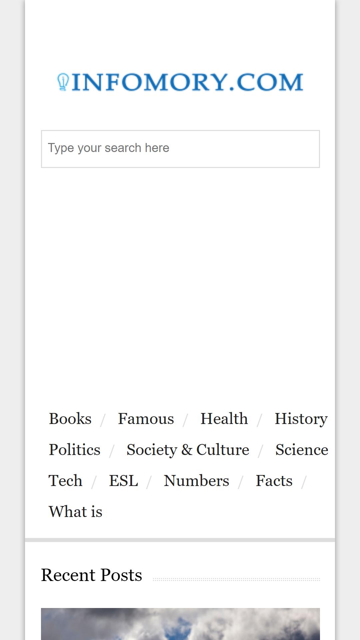Open the Facts category
The width and height of the screenshot is (360, 640).
tap(274, 481)
